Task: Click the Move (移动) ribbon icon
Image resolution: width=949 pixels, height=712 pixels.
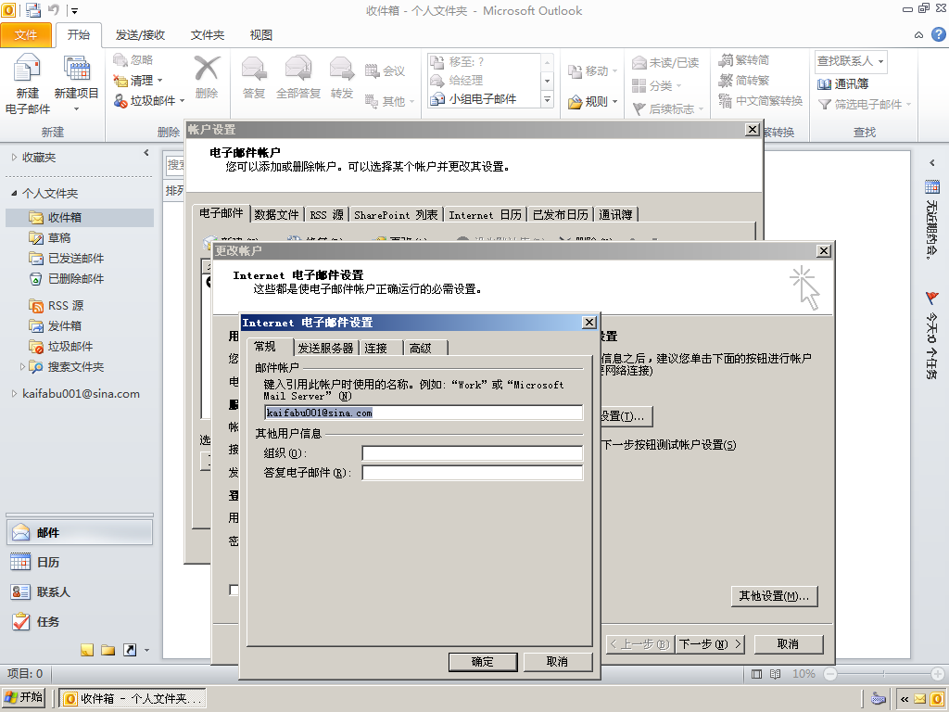Action: click(x=575, y=70)
